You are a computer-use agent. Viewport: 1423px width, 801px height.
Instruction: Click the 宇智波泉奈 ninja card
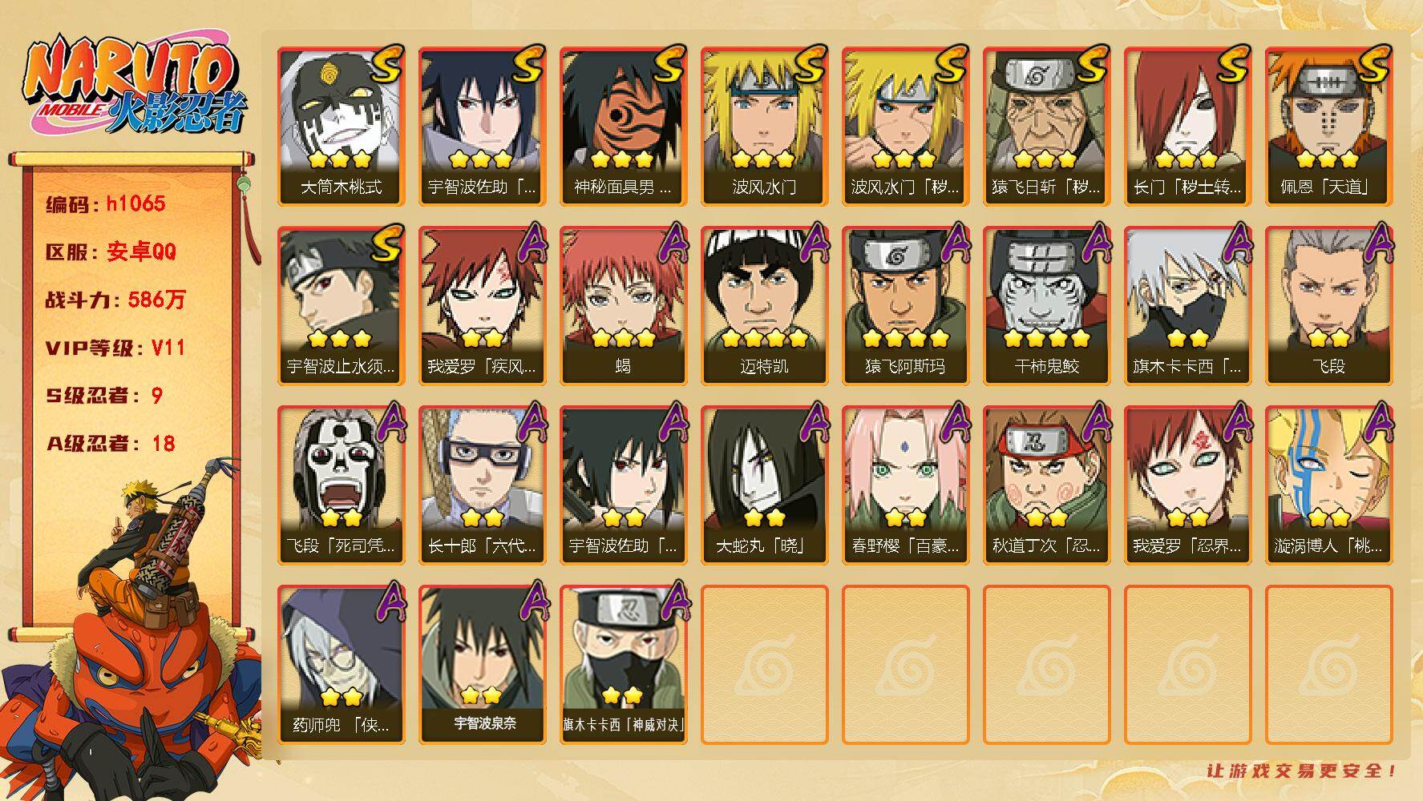point(482,665)
